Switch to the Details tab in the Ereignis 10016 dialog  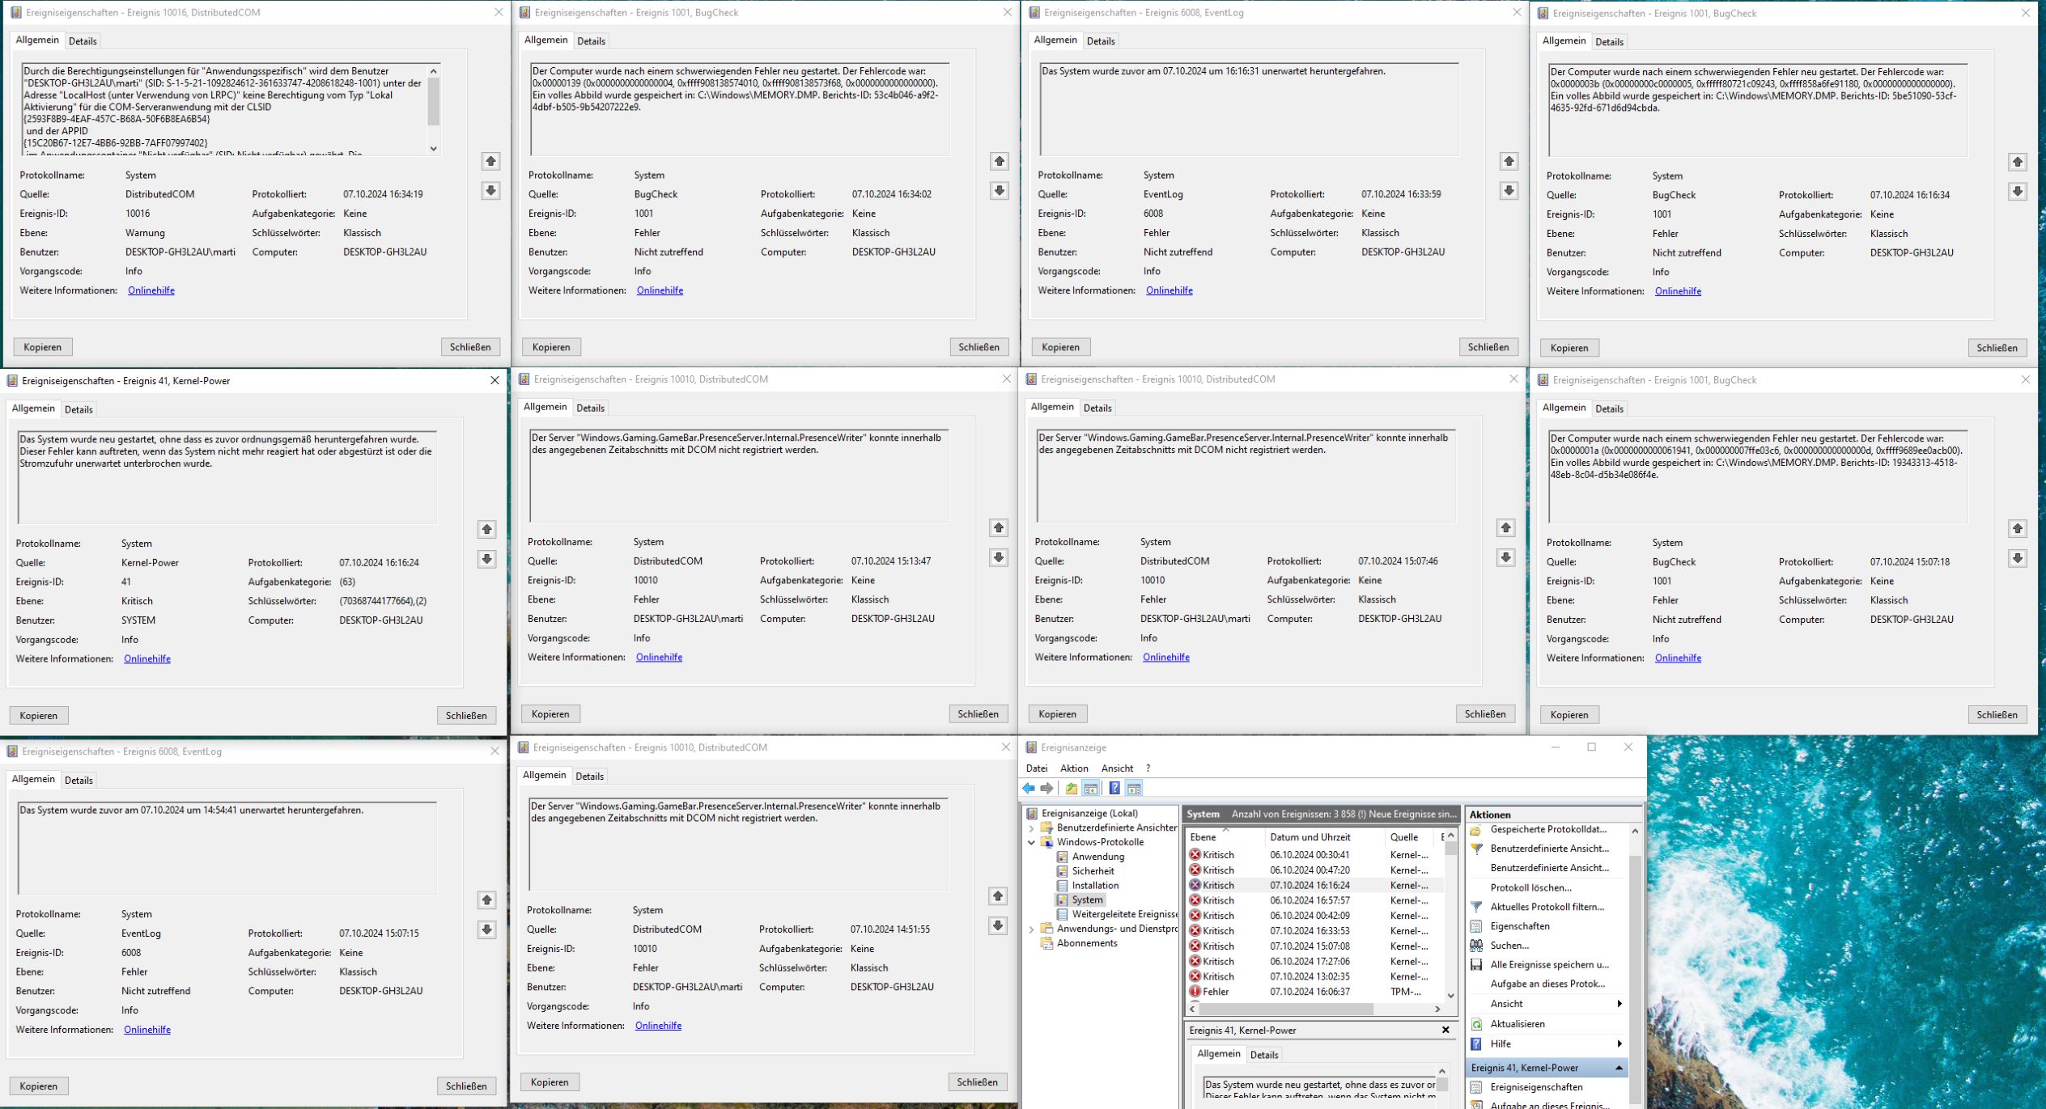click(83, 41)
